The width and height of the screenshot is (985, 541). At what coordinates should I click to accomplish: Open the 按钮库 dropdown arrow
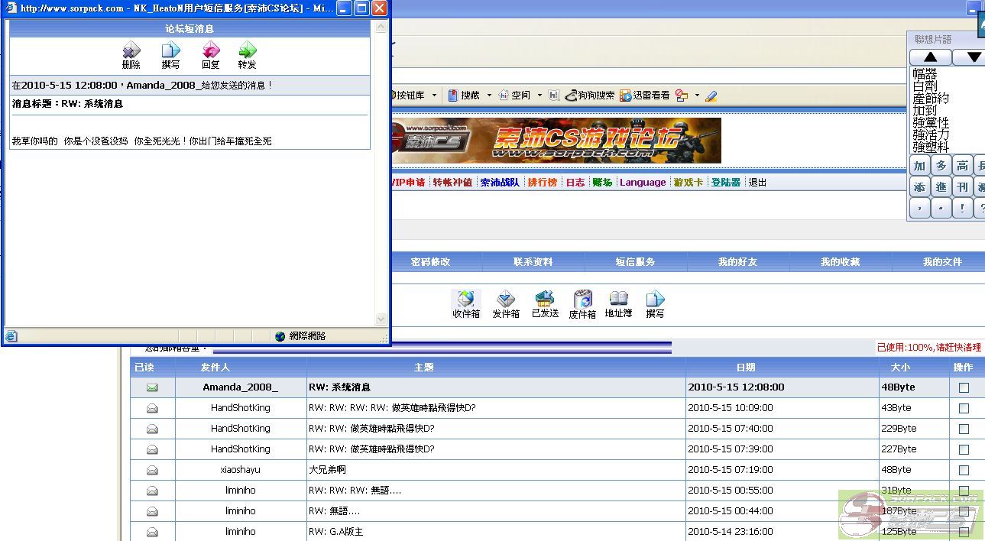pos(434,96)
